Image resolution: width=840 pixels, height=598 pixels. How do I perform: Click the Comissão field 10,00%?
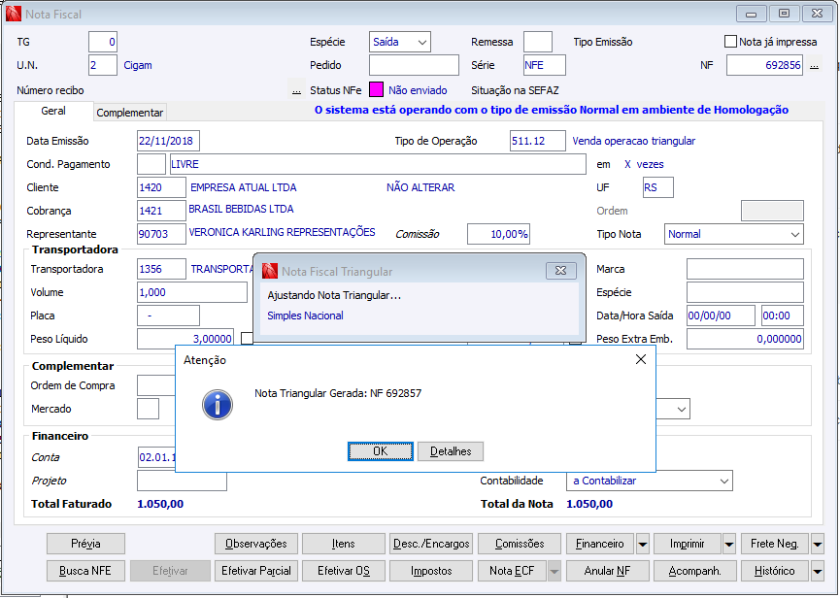point(499,235)
